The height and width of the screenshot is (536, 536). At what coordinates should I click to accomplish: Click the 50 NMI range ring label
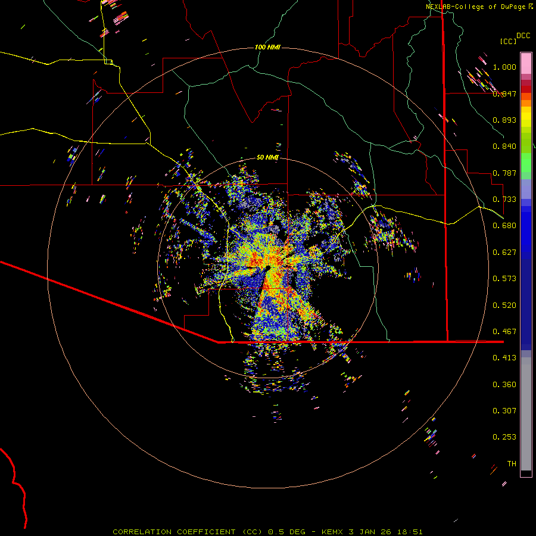tap(267, 158)
